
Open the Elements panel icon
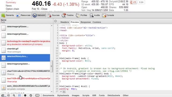pos(3,15)
